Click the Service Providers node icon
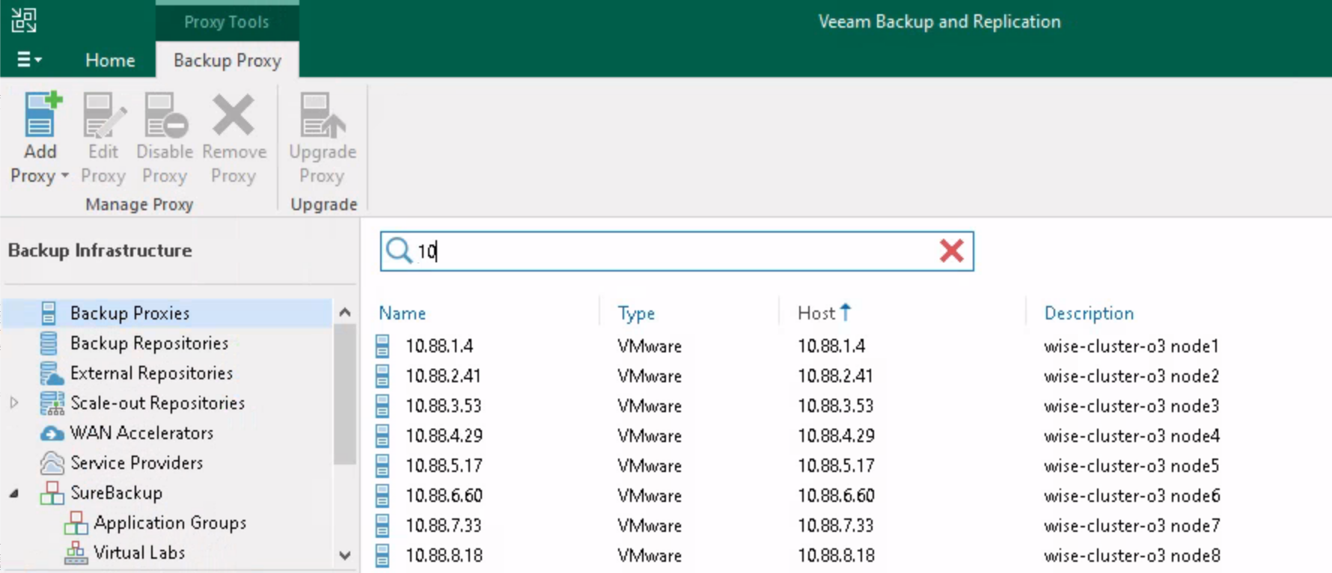Screen dimensions: 1332x573 (52, 463)
